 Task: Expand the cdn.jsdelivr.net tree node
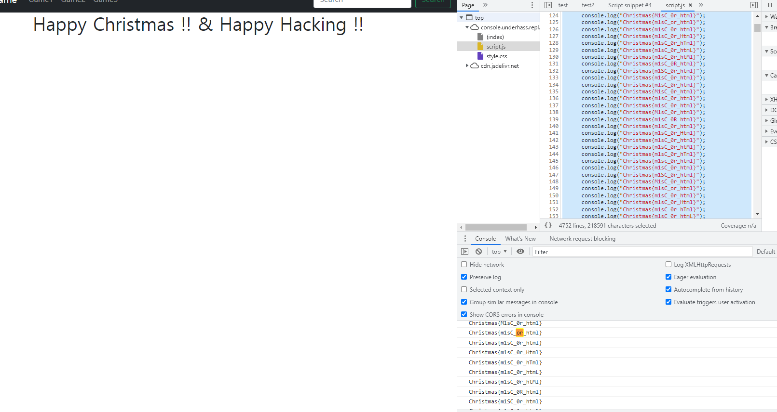click(467, 66)
